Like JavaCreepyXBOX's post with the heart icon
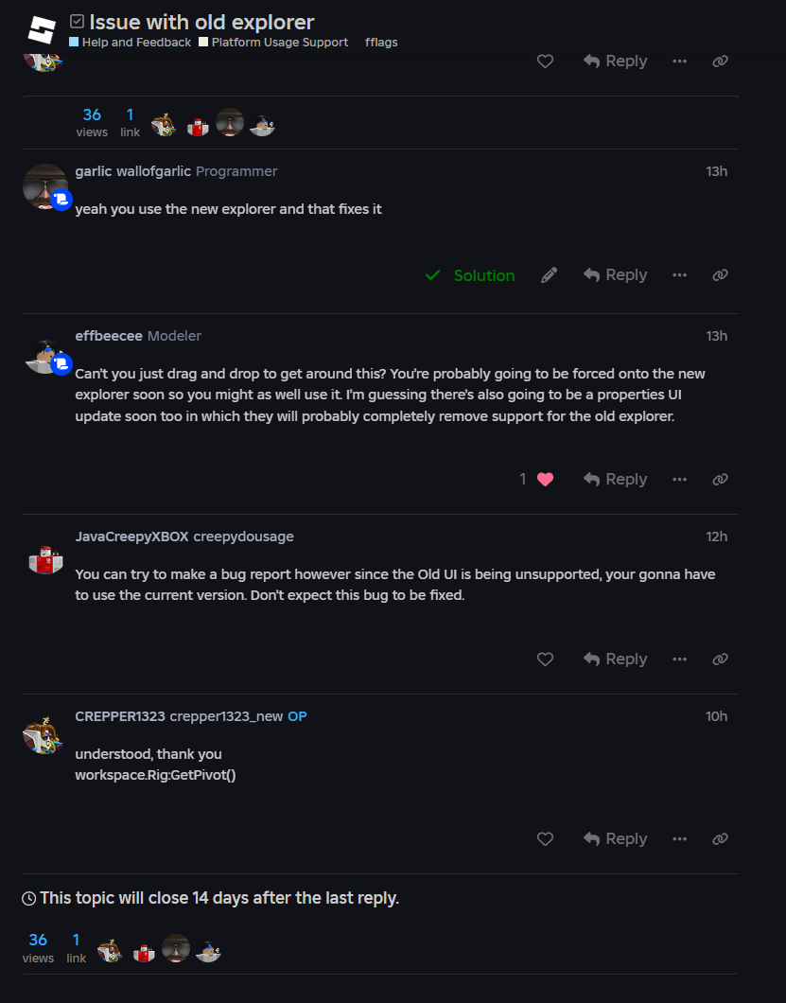786x1003 pixels. click(x=545, y=660)
